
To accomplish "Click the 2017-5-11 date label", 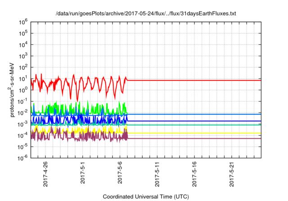I will 157,174.
